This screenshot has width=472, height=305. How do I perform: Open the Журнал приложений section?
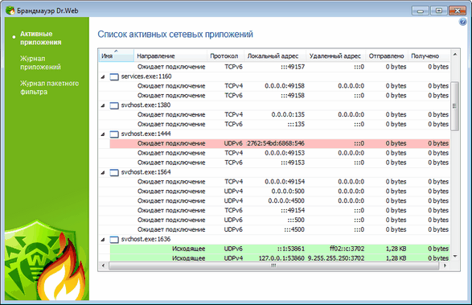coord(40,63)
